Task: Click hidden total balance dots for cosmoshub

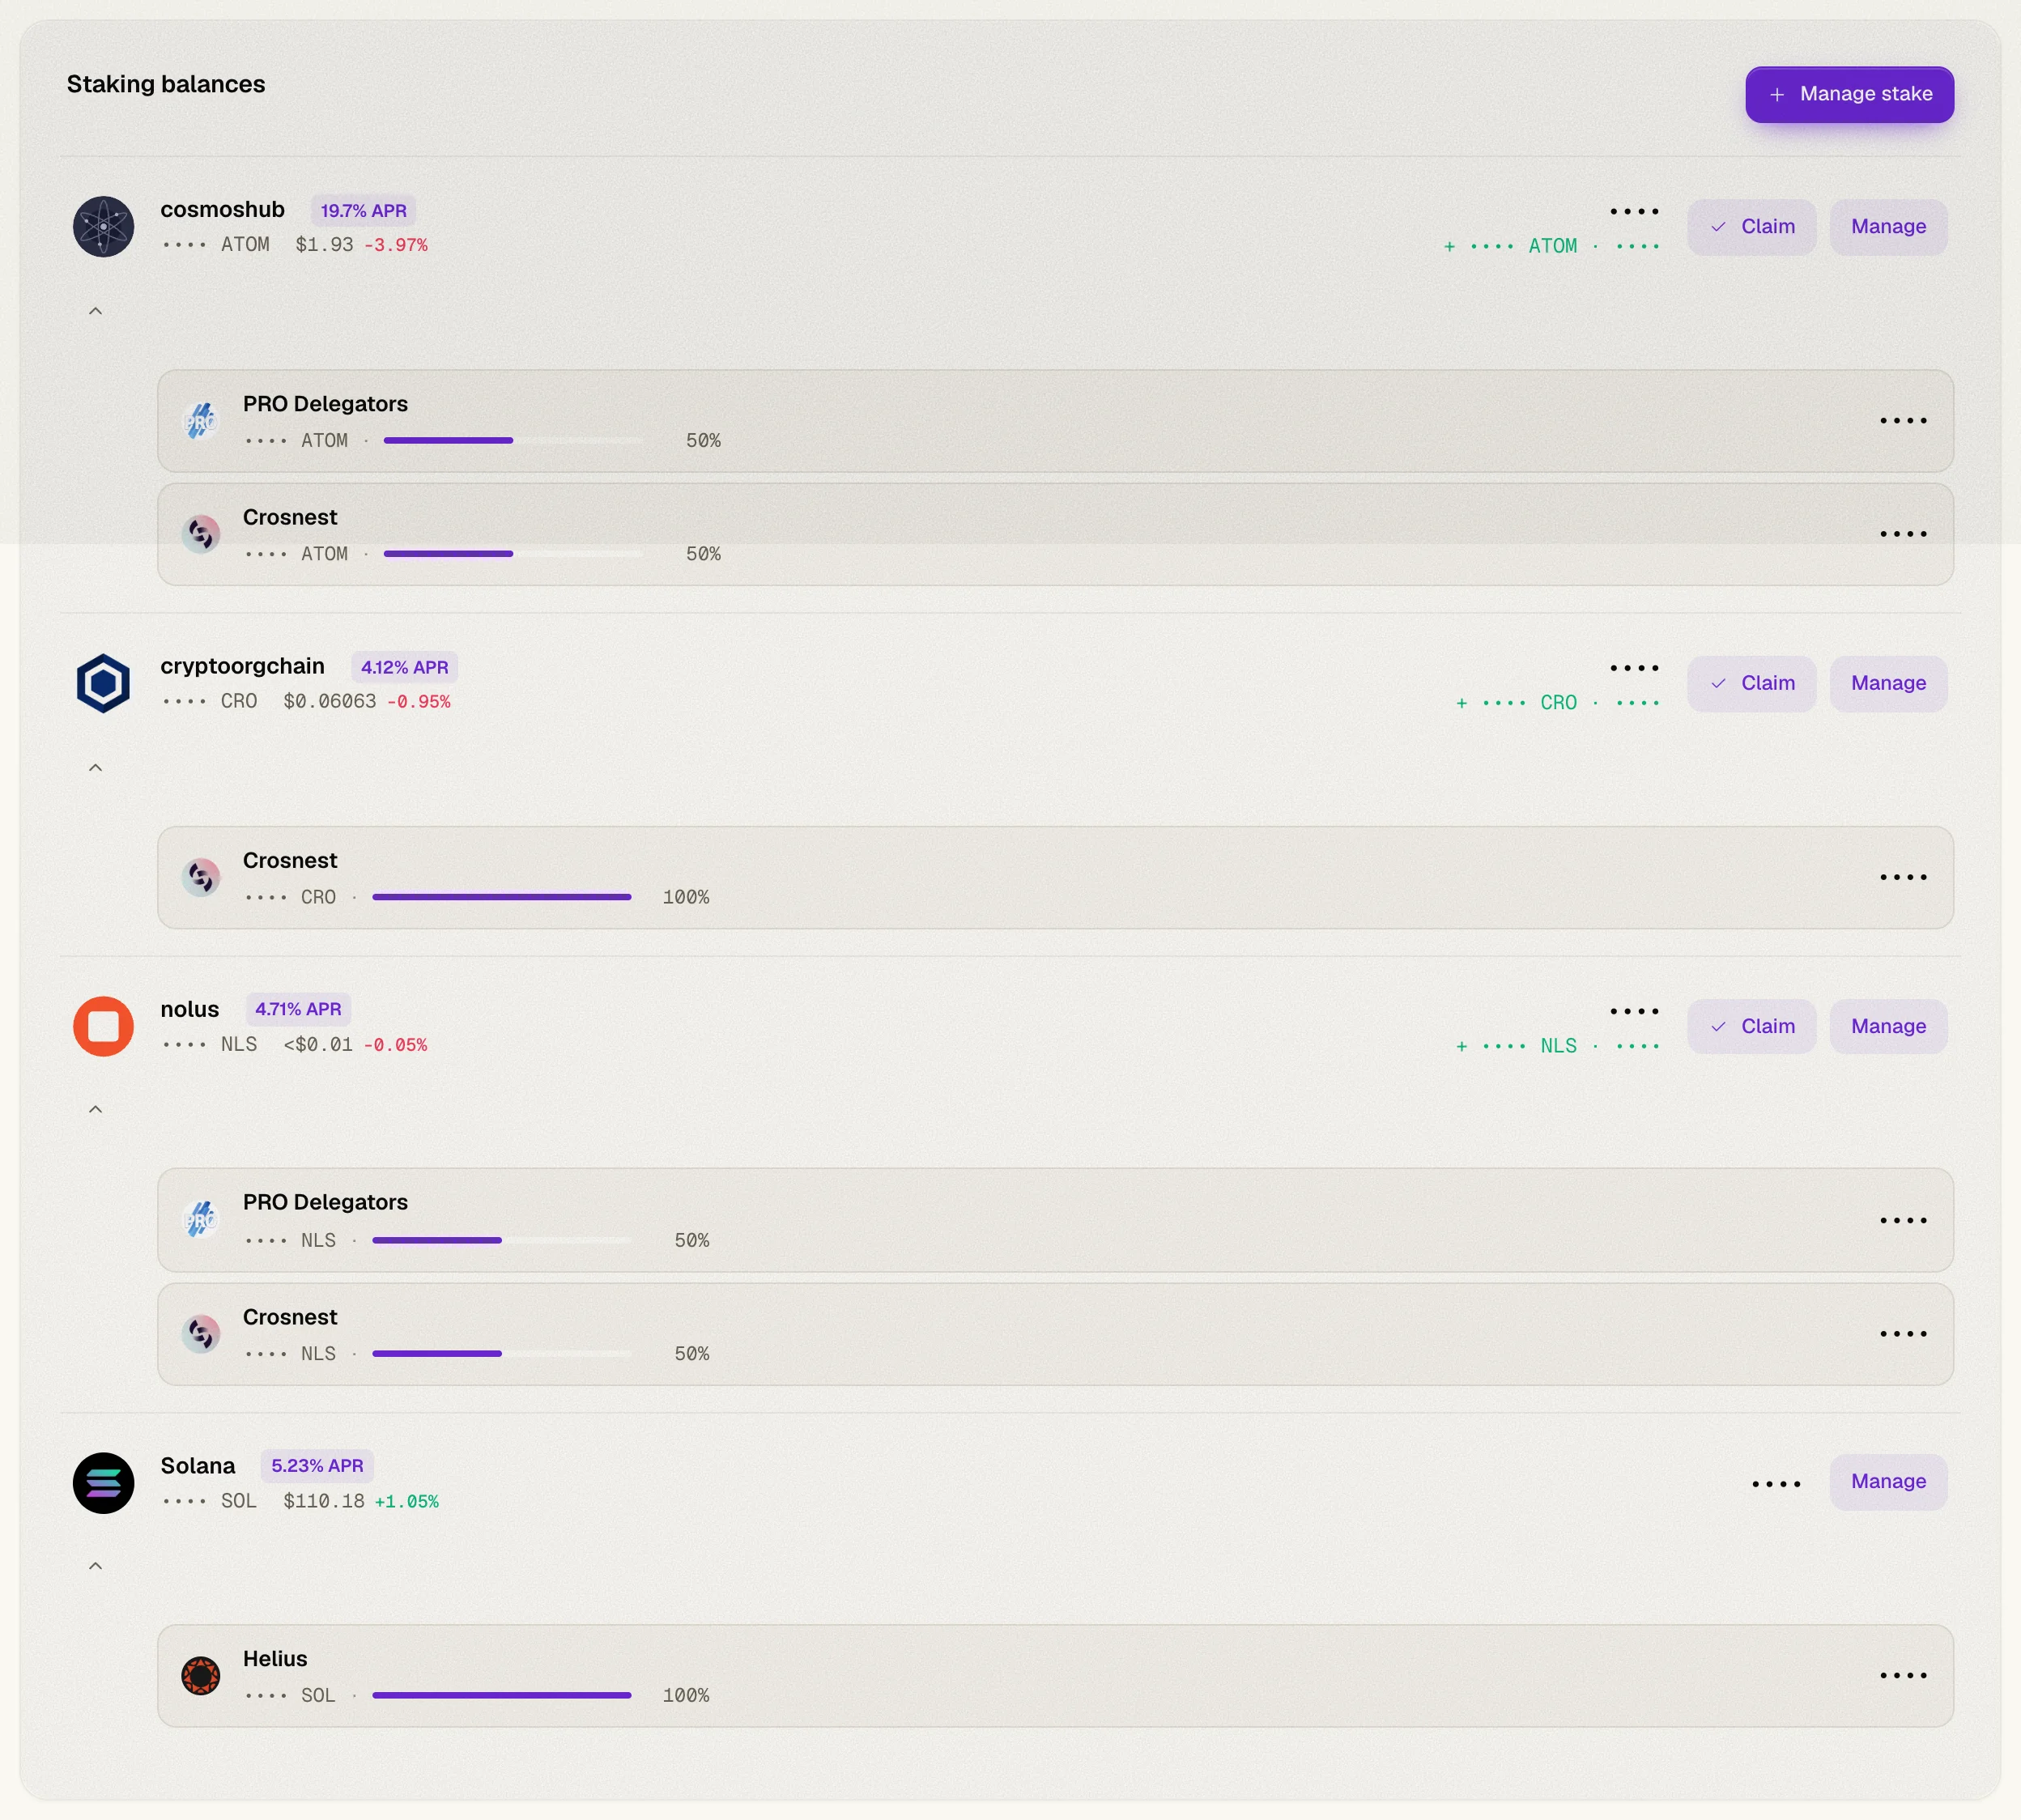Action: [x=1634, y=211]
